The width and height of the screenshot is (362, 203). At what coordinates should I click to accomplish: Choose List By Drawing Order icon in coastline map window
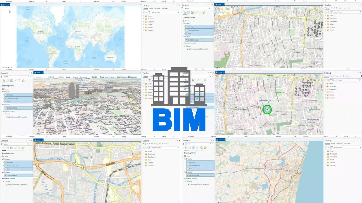coord(186,148)
